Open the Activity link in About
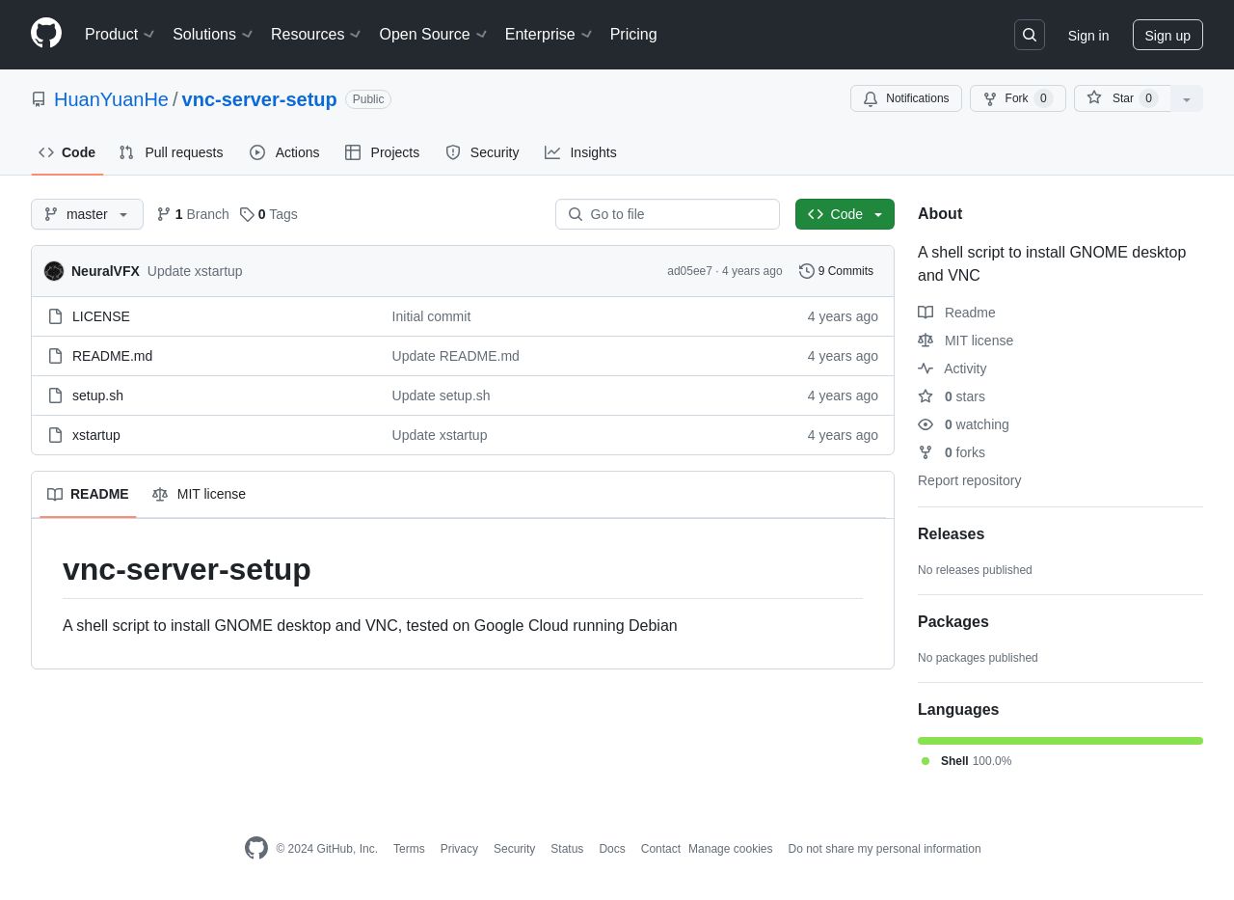Screen dimensions: 1234x900 click(964, 368)
